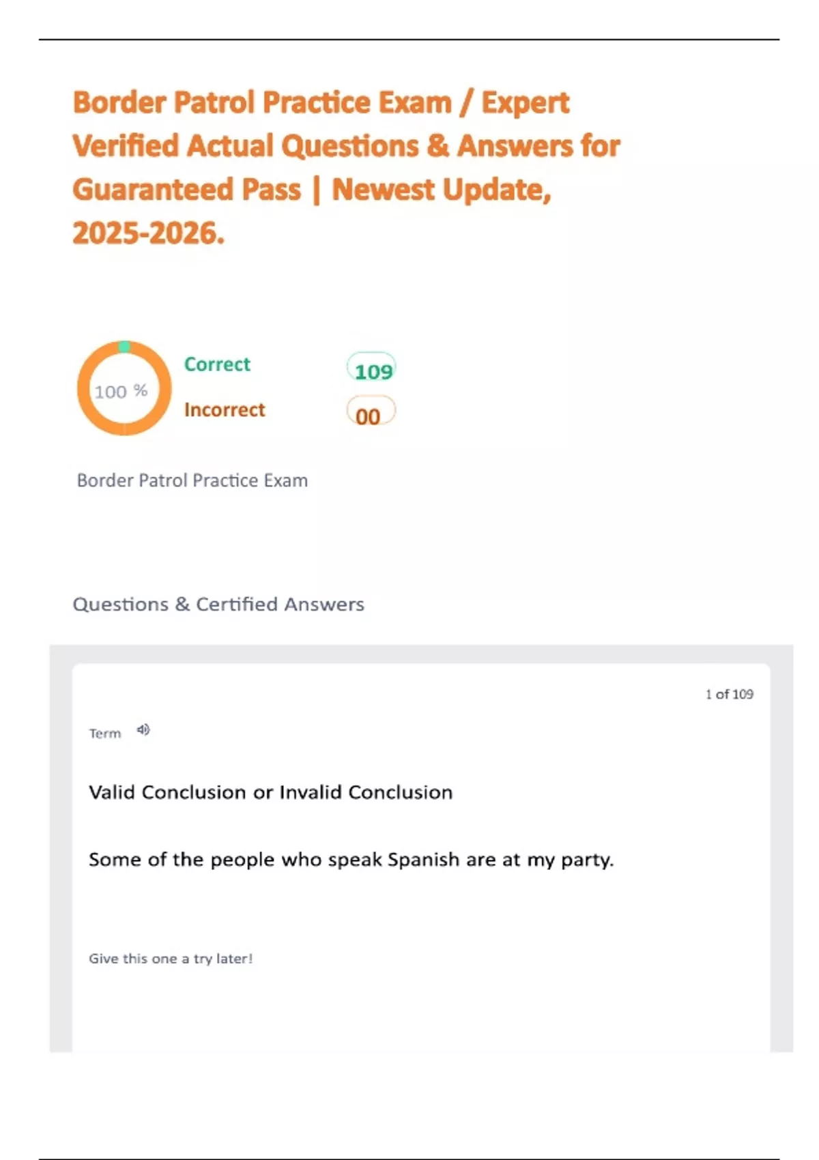Select the "100 %" text inside the donut

coord(121,391)
